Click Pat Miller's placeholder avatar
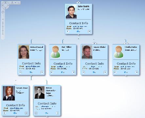The height and width of the screenshot is (118, 145). tap(55, 52)
